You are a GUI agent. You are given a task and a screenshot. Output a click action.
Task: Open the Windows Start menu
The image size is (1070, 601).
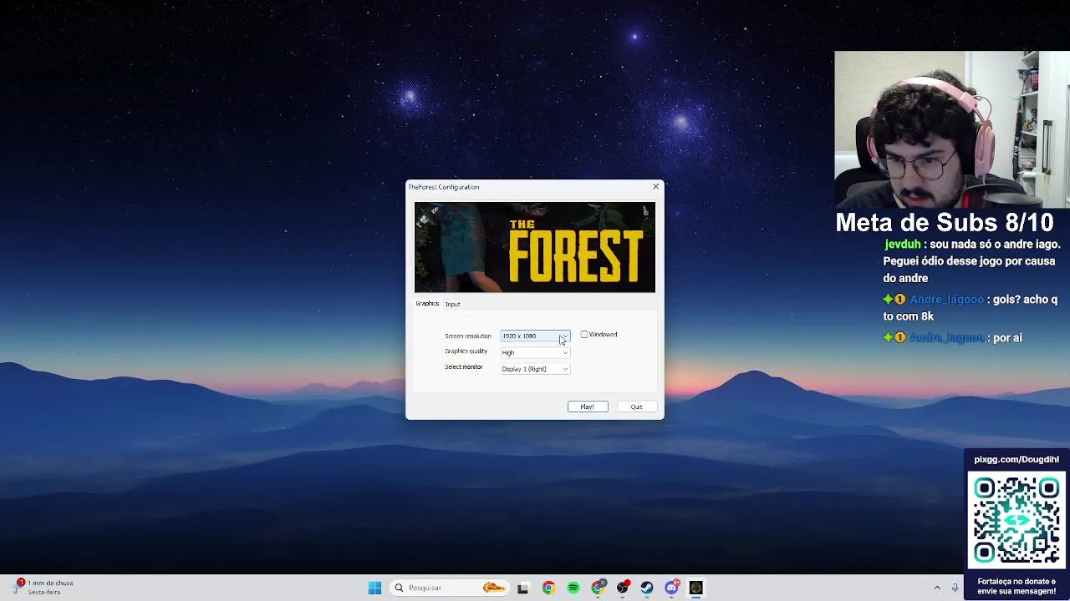click(x=374, y=588)
